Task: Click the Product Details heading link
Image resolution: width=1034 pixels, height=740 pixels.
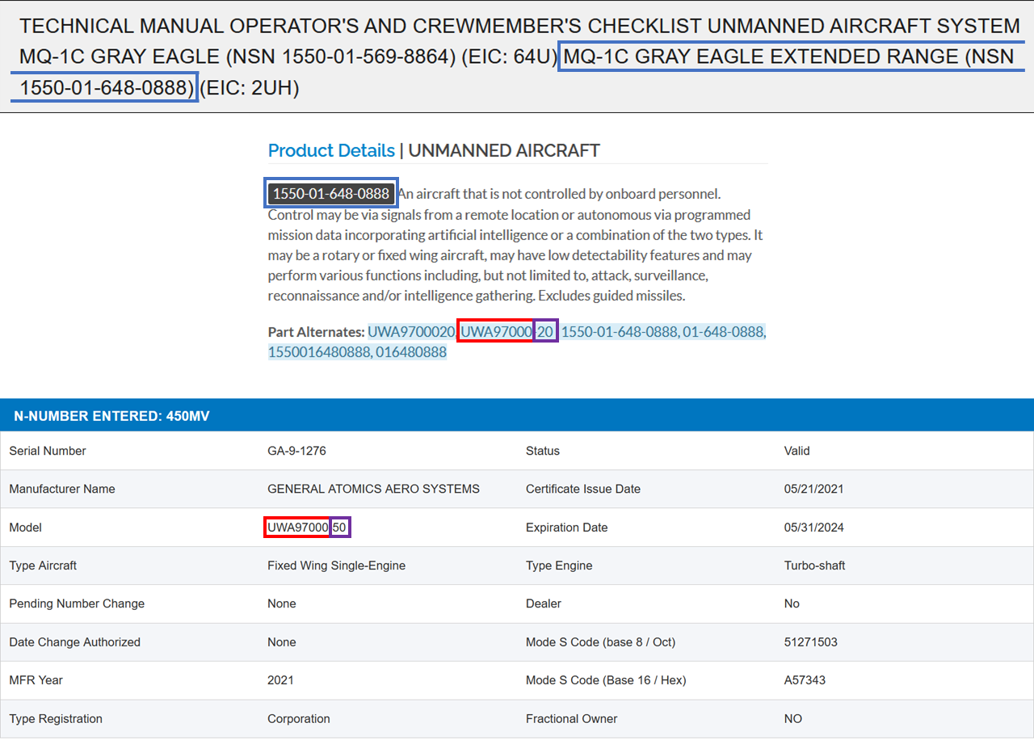Action: [x=331, y=151]
